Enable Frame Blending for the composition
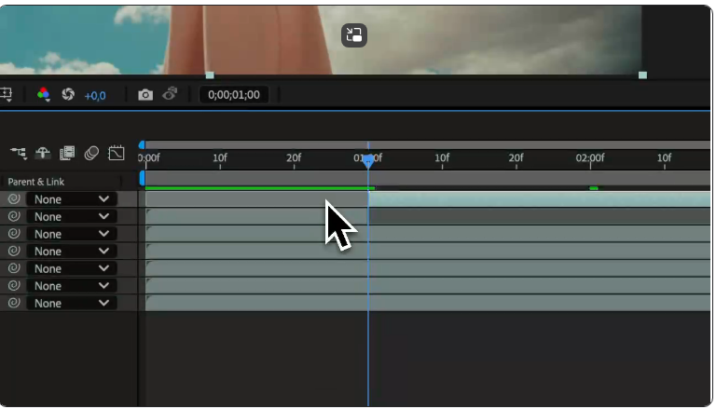 (x=67, y=153)
